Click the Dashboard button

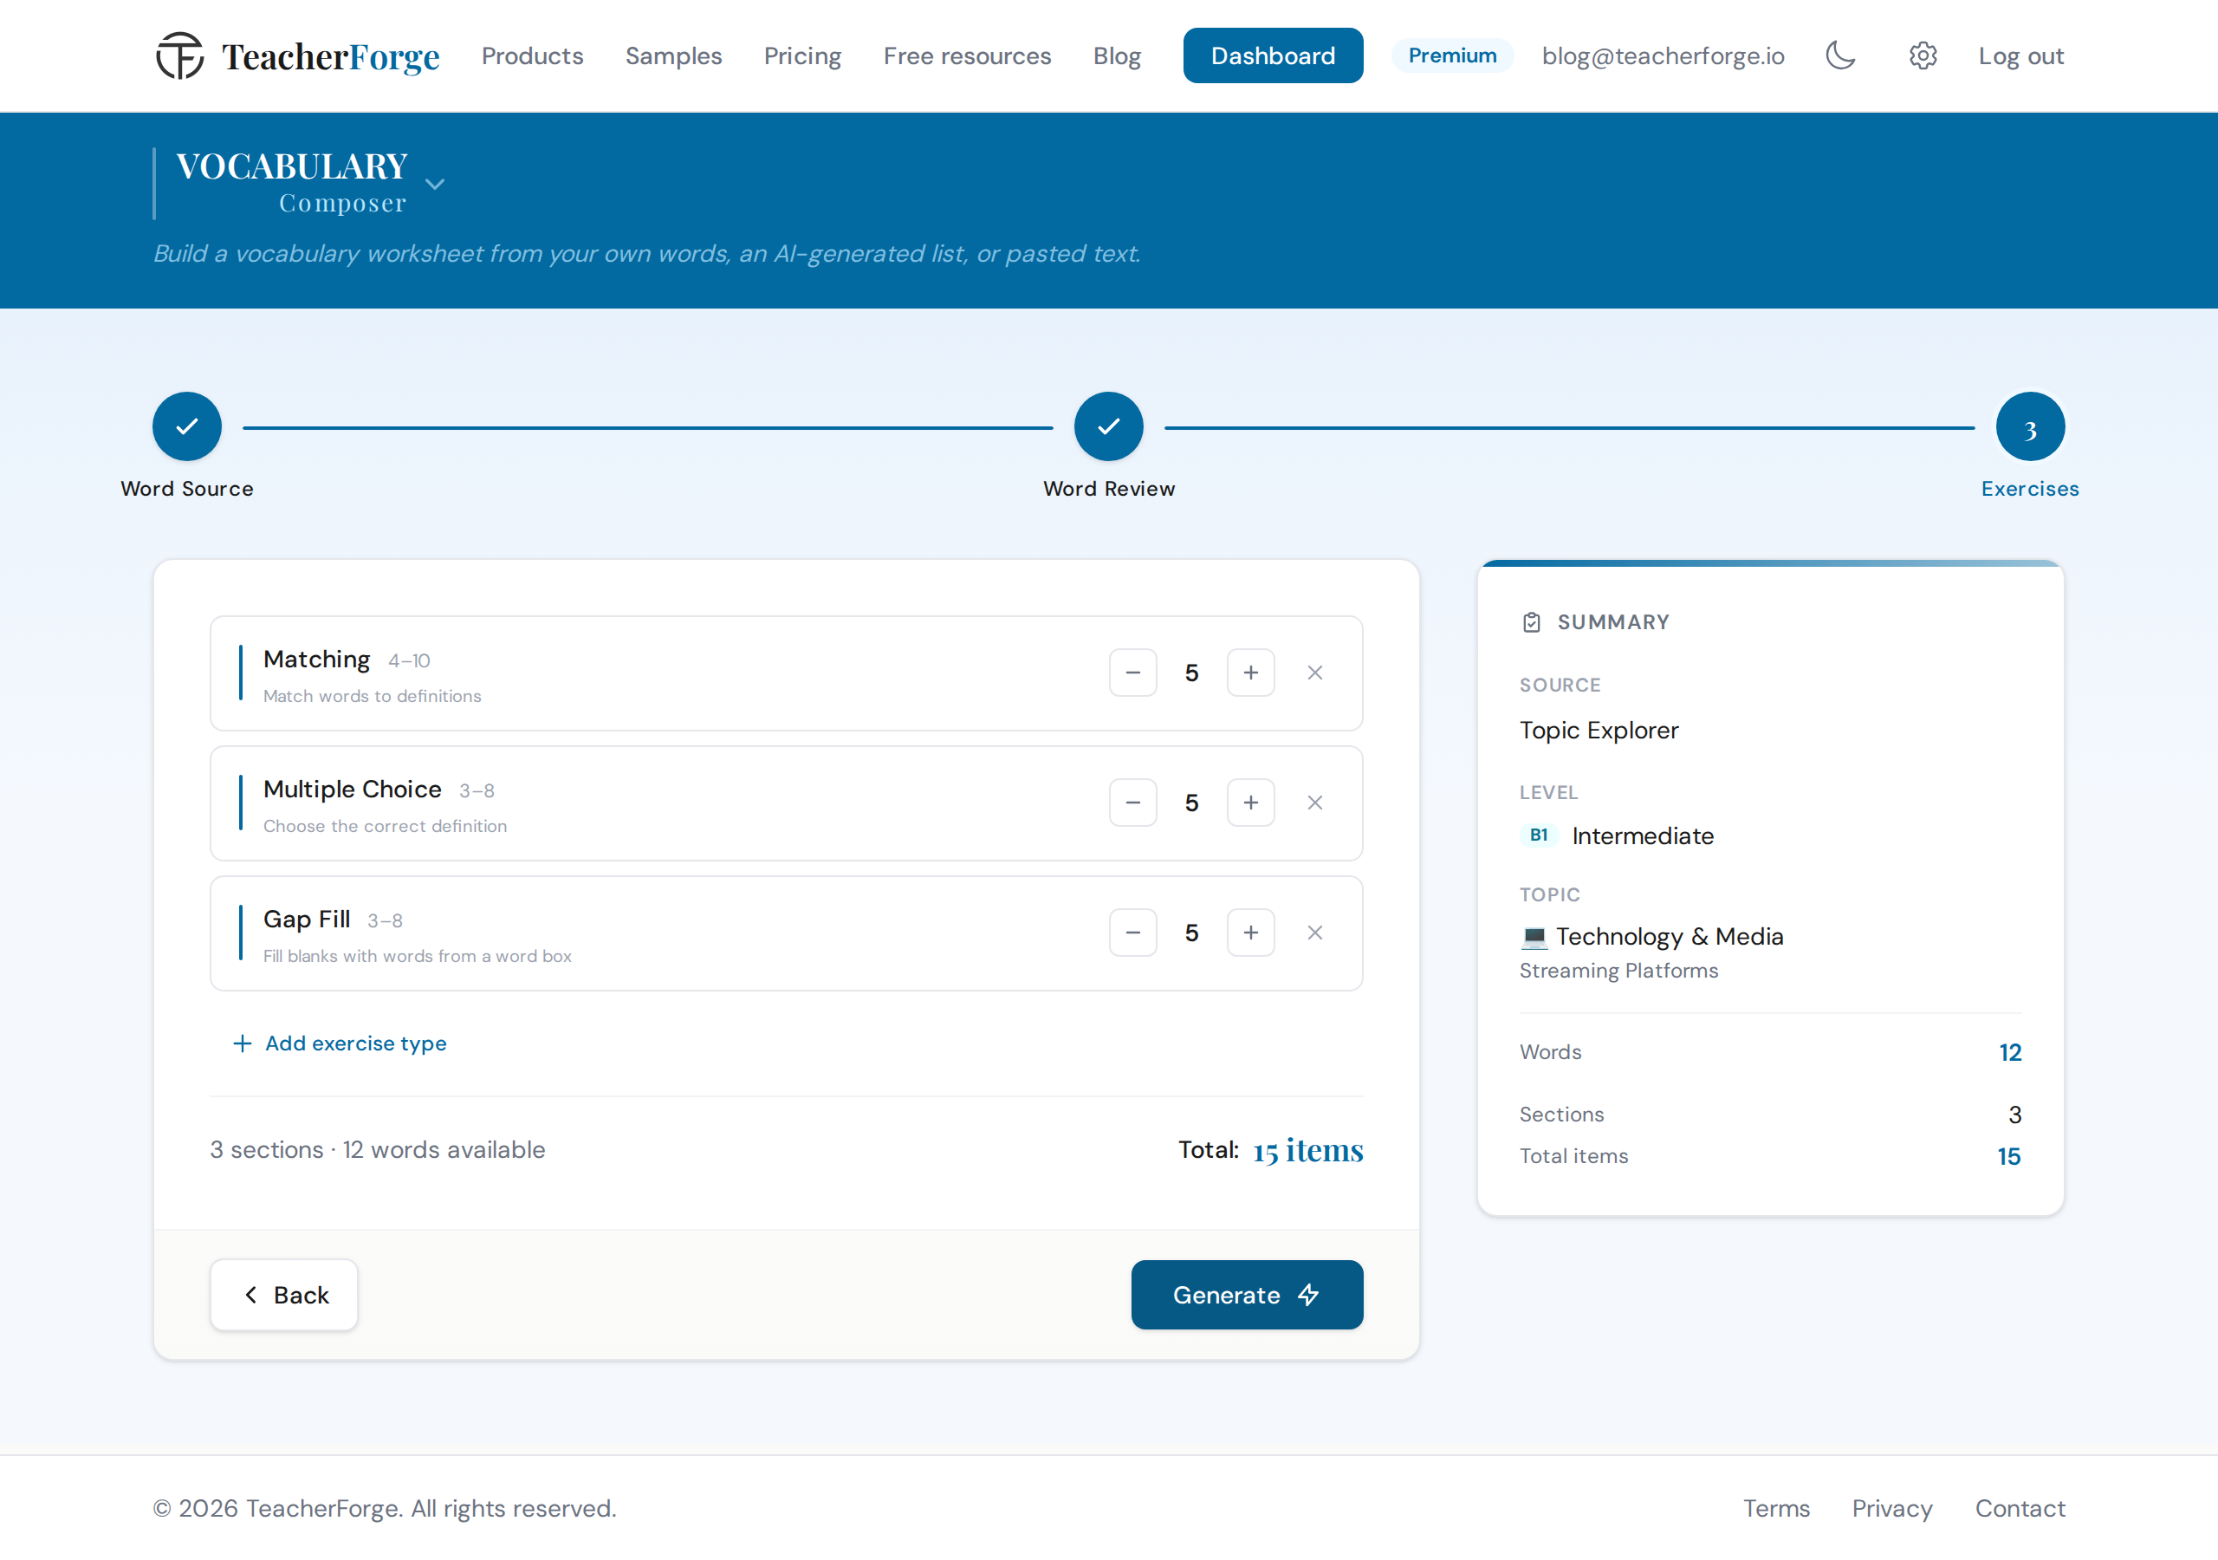[x=1274, y=56]
